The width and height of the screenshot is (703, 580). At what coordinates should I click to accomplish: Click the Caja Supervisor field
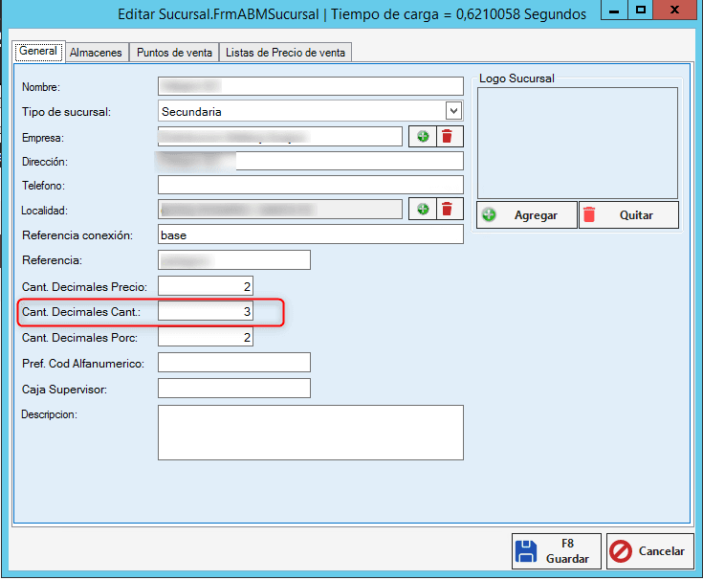pyautogui.click(x=233, y=388)
